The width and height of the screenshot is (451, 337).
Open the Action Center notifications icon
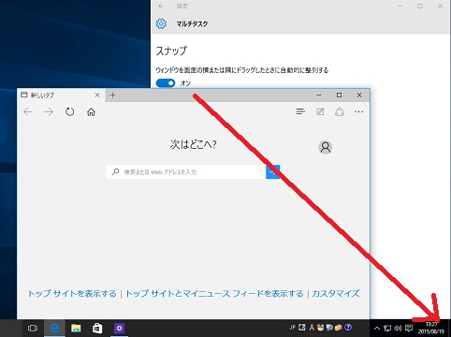click(409, 329)
